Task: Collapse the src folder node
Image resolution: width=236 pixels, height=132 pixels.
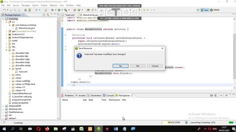Action: tap(7, 22)
